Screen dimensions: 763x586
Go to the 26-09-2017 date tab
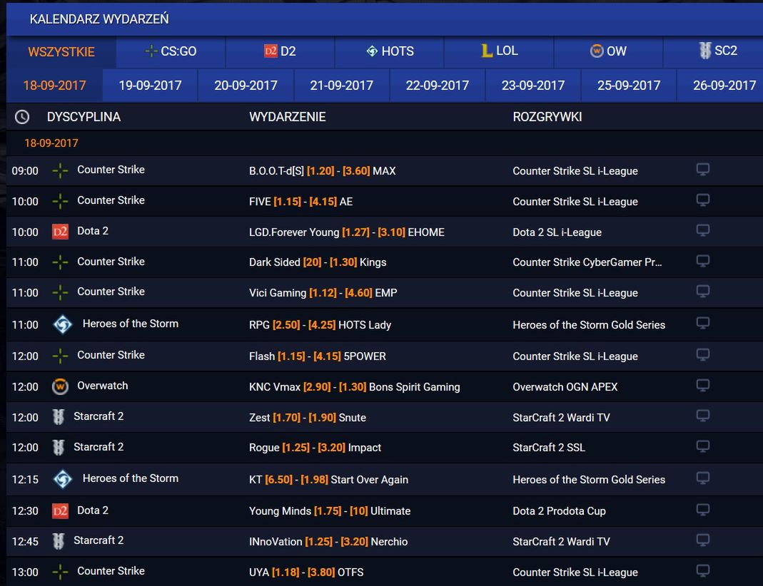[x=720, y=86]
